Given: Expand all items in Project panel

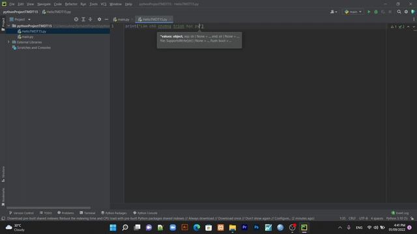Looking at the screenshot, I should pos(83,19).
